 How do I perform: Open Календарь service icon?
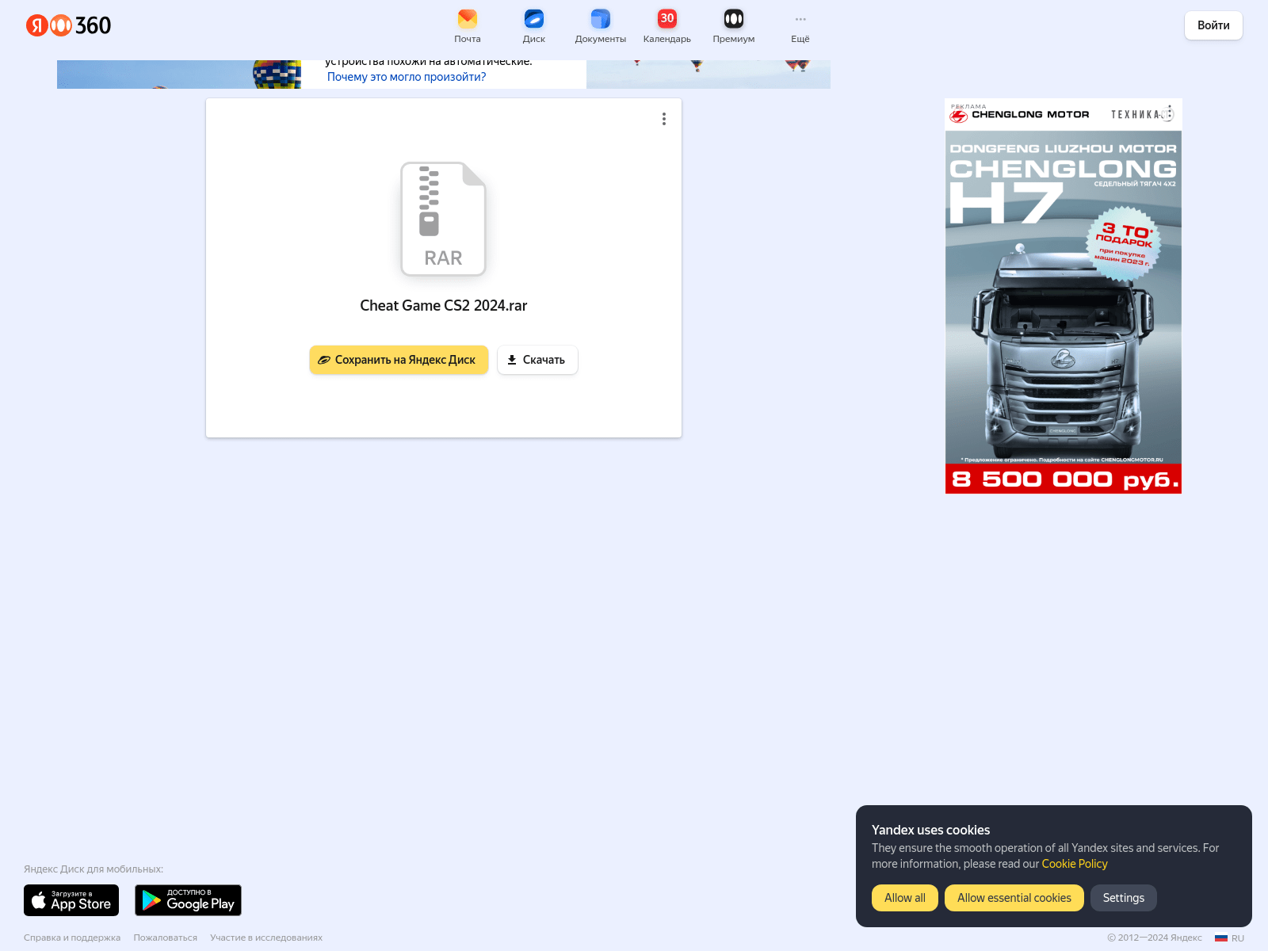tap(667, 26)
